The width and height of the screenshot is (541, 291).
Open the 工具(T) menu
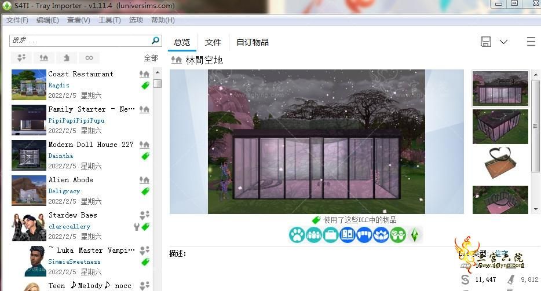pyautogui.click(x=109, y=20)
